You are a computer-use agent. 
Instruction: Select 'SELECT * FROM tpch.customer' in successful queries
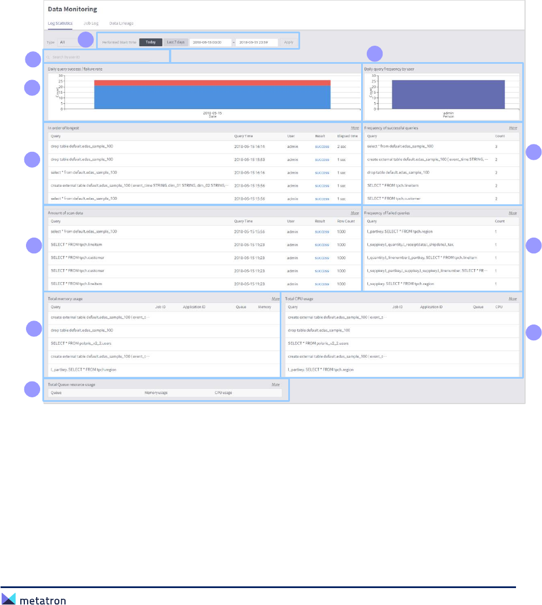(x=394, y=199)
